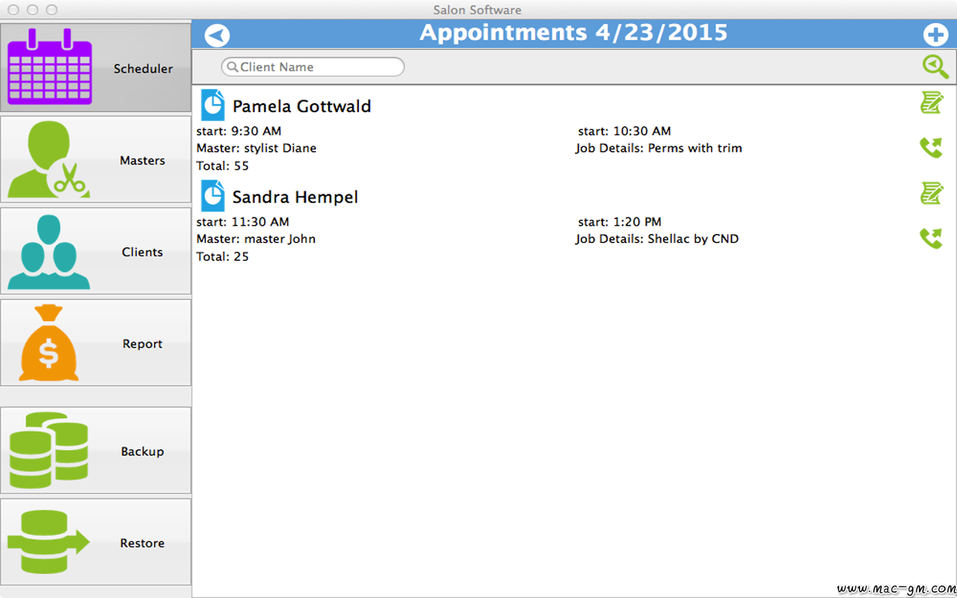The image size is (957, 598).
Task: Open the Clients group icon
Action: click(x=49, y=252)
